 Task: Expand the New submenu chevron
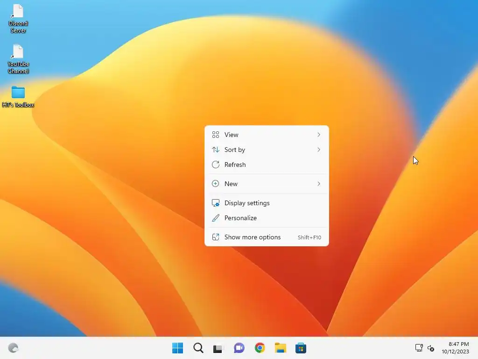point(319,184)
